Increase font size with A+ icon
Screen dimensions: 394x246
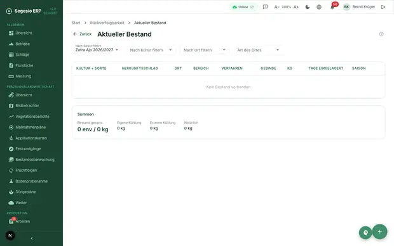[x=296, y=7]
